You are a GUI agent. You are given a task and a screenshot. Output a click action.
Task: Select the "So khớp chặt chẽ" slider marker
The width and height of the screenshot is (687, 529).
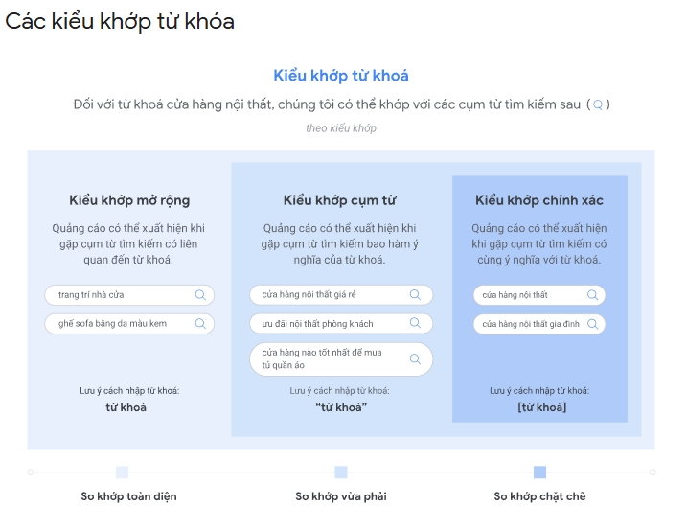coord(539,471)
